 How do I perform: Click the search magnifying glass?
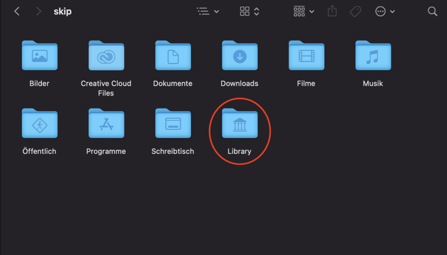pyautogui.click(x=432, y=11)
